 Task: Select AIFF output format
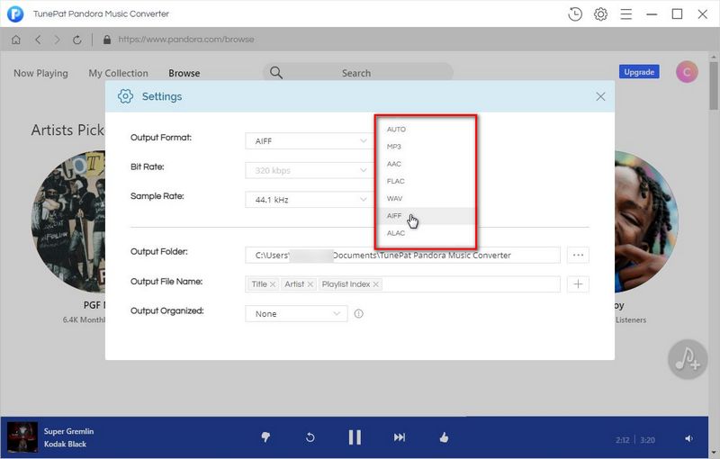tap(426, 216)
